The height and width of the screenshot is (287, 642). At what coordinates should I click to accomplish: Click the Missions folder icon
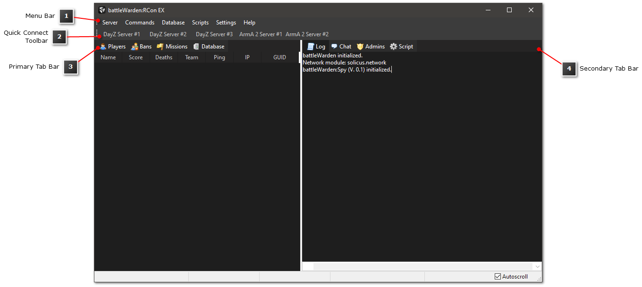[x=160, y=47]
